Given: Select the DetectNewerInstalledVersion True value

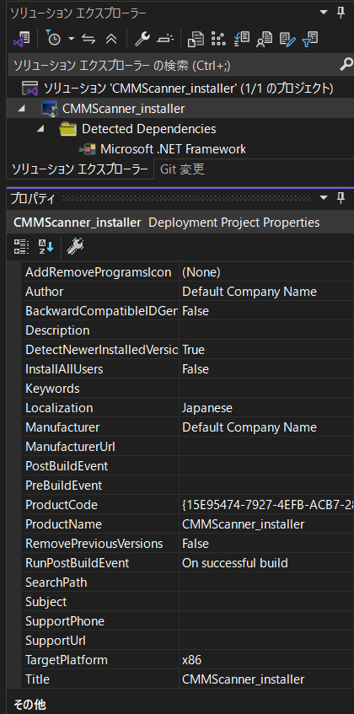Looking at the screenshot, I should pyautogui.click(x=193, y=350).
